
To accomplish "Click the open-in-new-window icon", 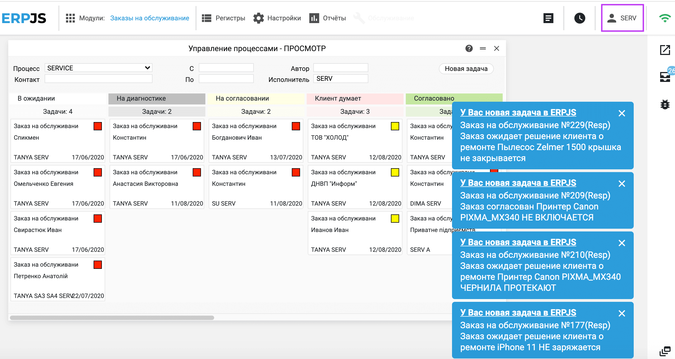I will 665,50.
